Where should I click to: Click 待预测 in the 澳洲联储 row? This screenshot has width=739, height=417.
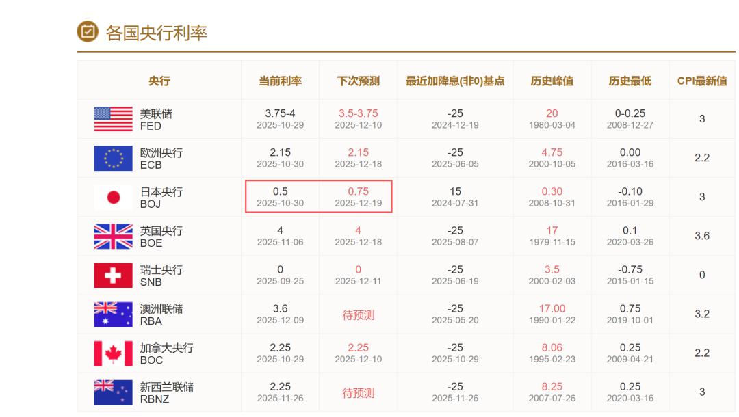click(x=358, y=315)
